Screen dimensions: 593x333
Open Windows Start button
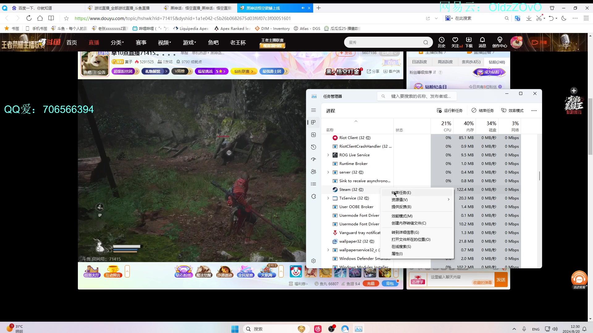pyautogui.click(x=235, y=329)
